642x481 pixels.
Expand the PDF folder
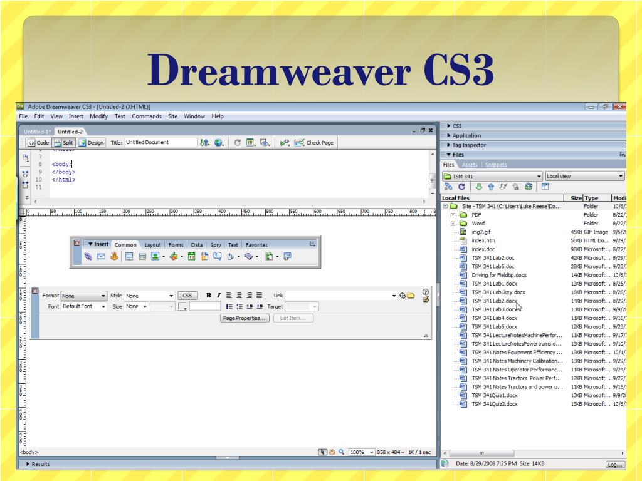453,215
